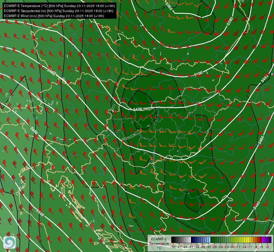Click the 5400 contour label
Image resolution: width=274 pixels, height=252 pixels.
coord(198,74)
